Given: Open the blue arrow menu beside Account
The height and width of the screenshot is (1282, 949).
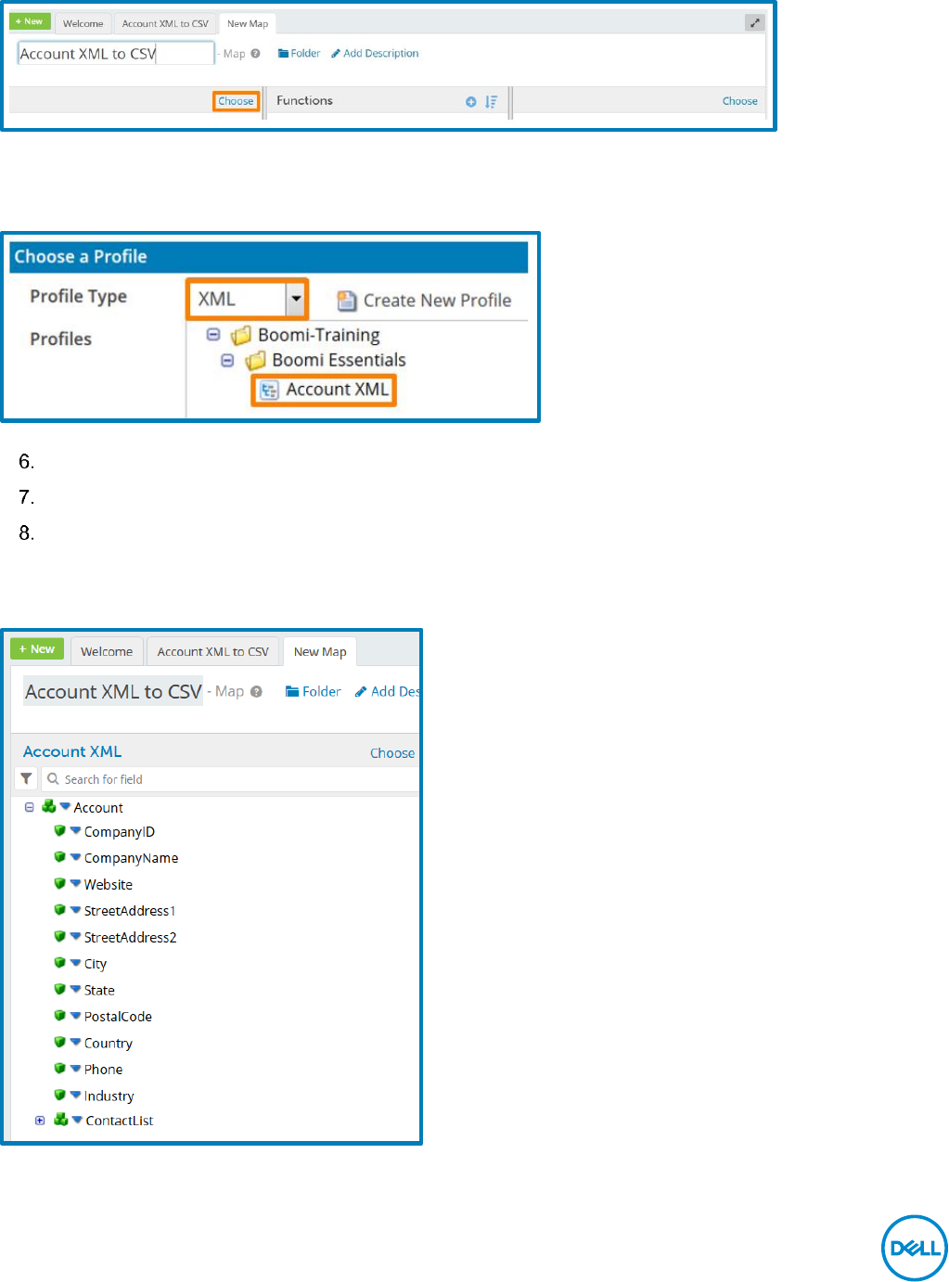Looking at the screenshot, I should [x=65, y=806].
